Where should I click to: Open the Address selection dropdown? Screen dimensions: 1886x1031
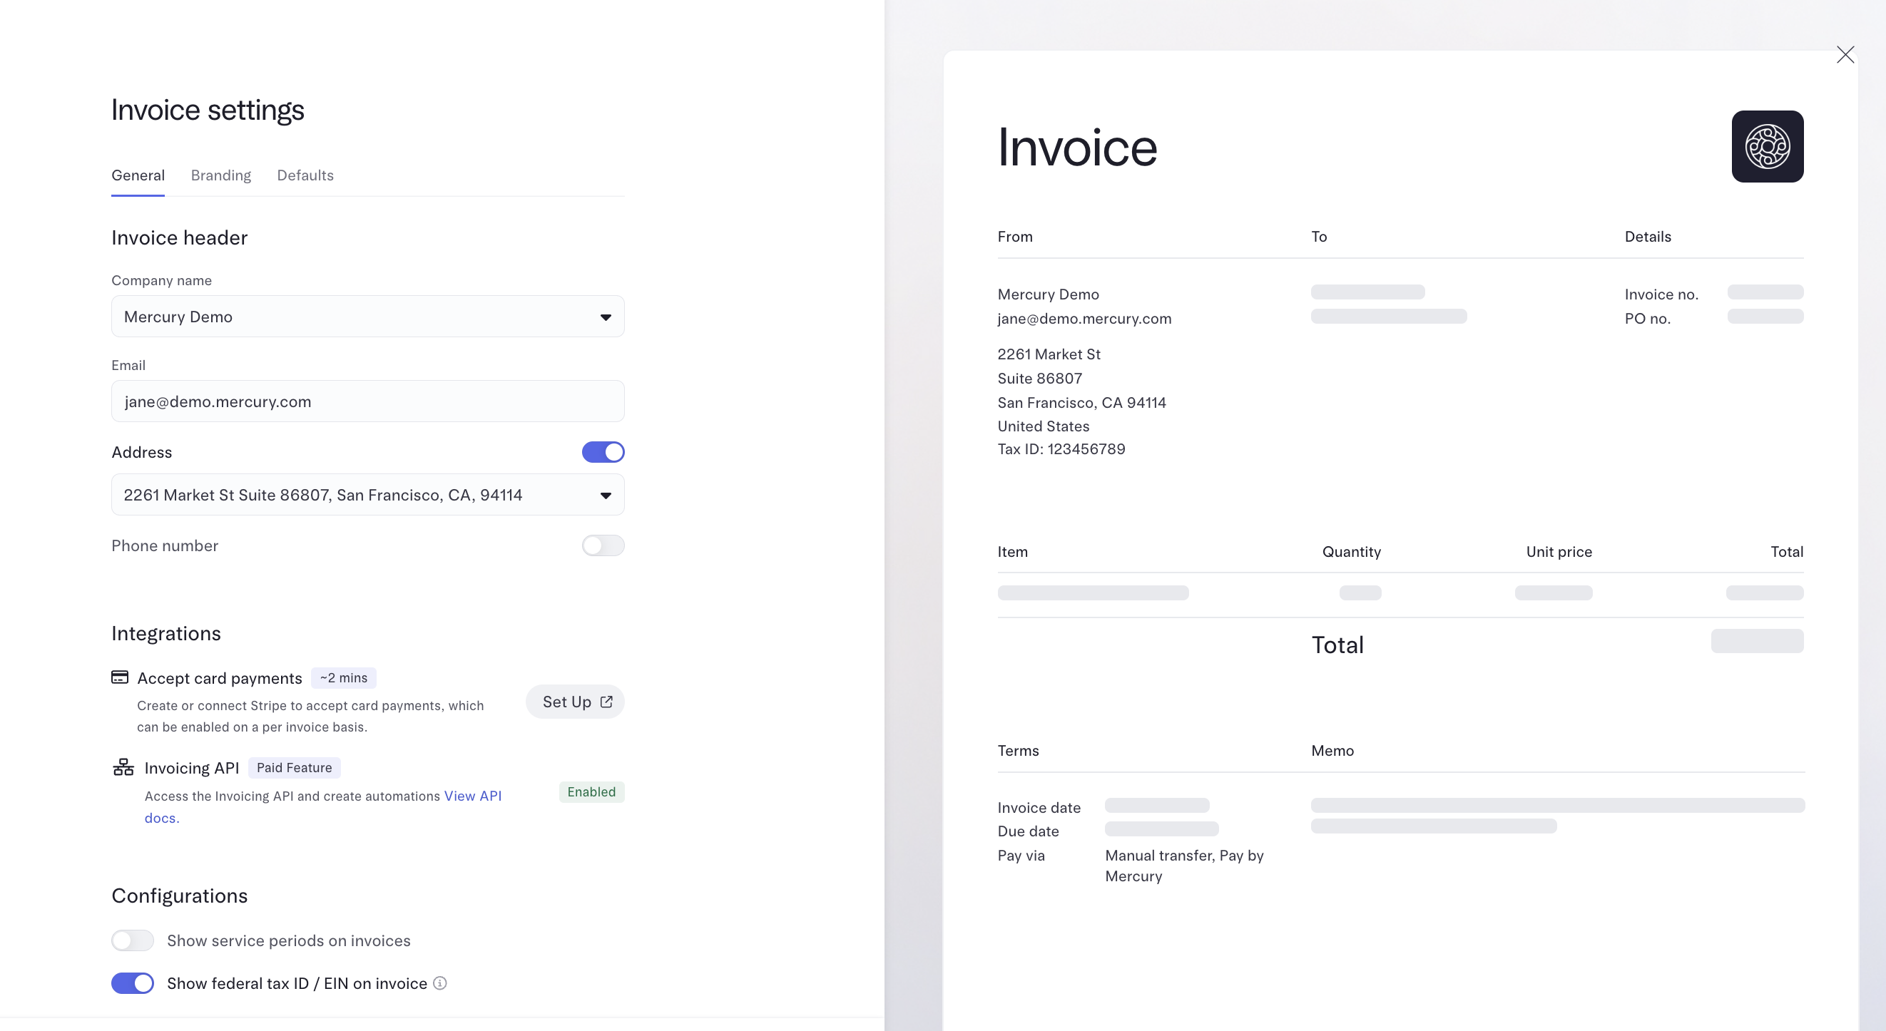pyautogui.click(x=367, y=495)
